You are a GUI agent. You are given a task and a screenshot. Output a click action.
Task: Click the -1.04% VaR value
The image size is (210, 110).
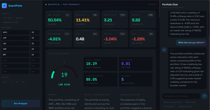[x=110, y=39]
